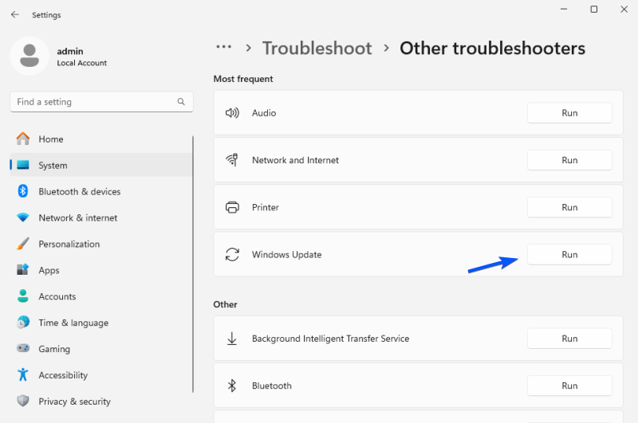Screen dimensions: 638x423
Task: Run the Windows Update troubleshooter
Action: click(569, 255)
